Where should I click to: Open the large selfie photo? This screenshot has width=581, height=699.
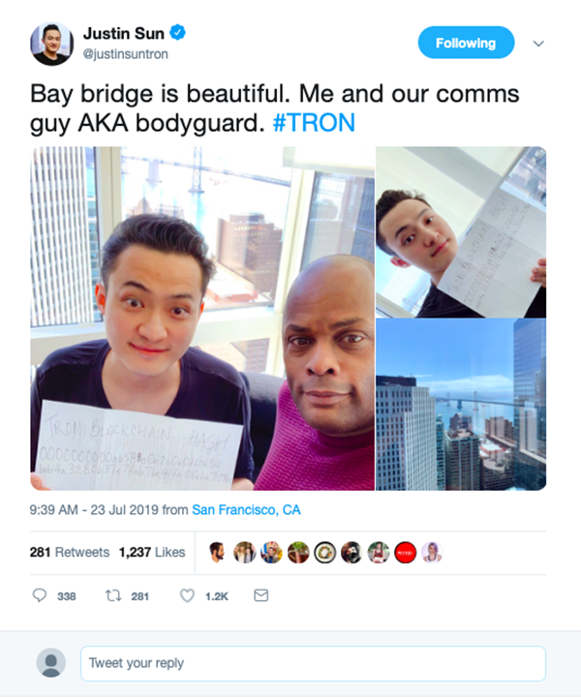coord(202,319)
